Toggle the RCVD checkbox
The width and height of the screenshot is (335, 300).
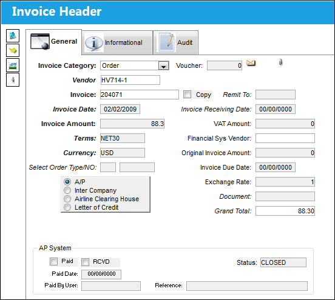point(85,262)
